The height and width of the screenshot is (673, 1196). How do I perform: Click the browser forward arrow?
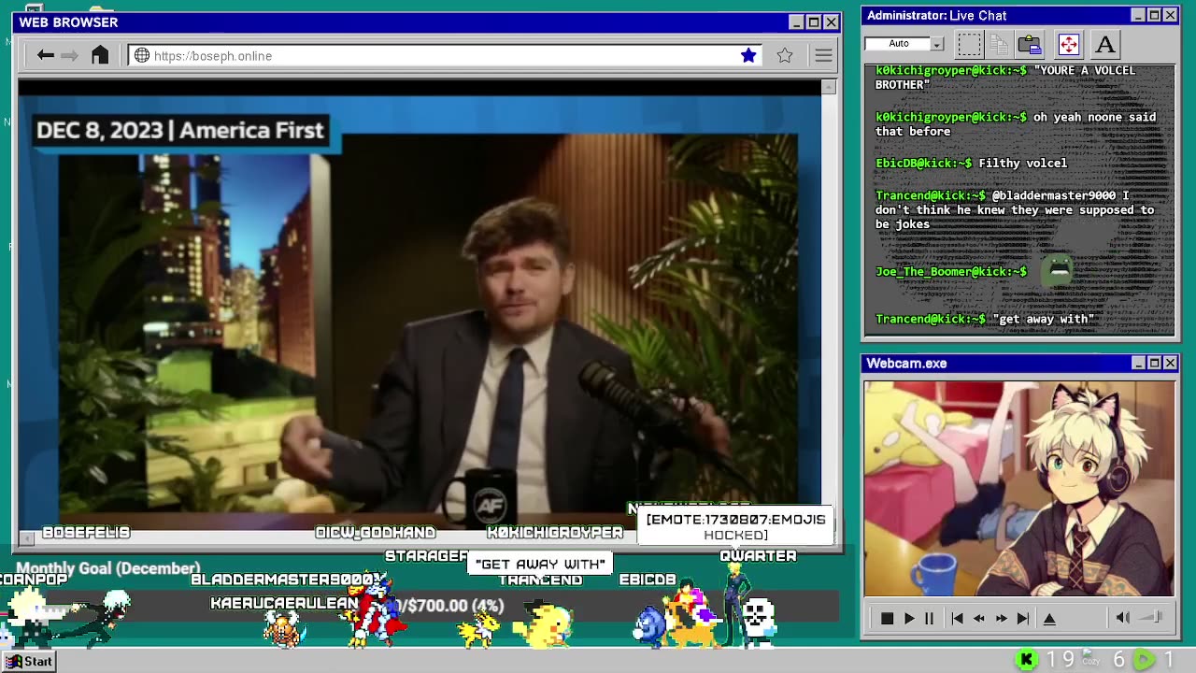(x=70, y=56)
